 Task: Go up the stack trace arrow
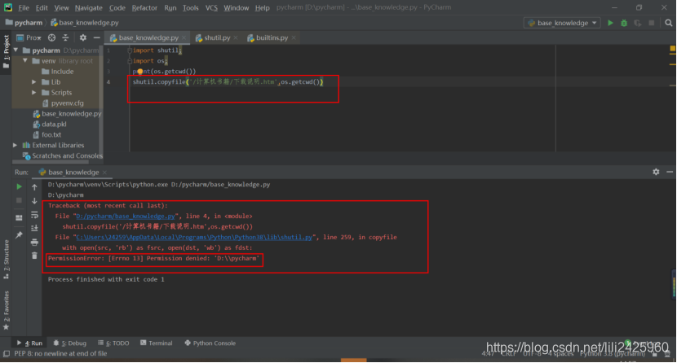[x=34, y=187]
